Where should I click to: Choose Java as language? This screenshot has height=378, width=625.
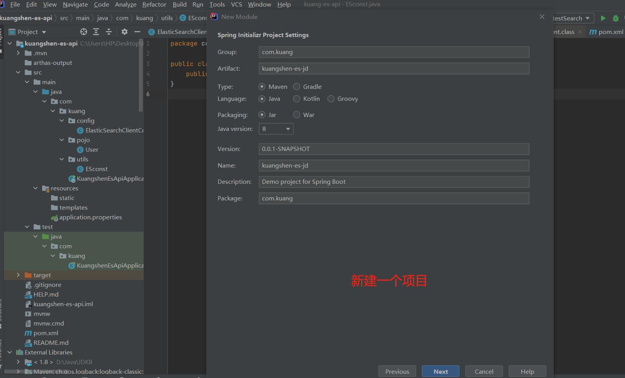(x=262, y=99)
